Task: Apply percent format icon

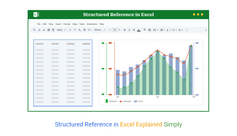Action: (75, 30)
